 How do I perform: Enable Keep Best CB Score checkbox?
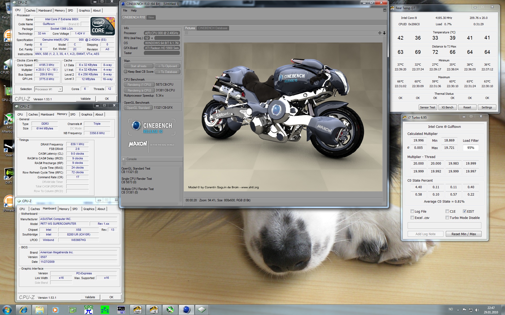click(x=125, y=72)
